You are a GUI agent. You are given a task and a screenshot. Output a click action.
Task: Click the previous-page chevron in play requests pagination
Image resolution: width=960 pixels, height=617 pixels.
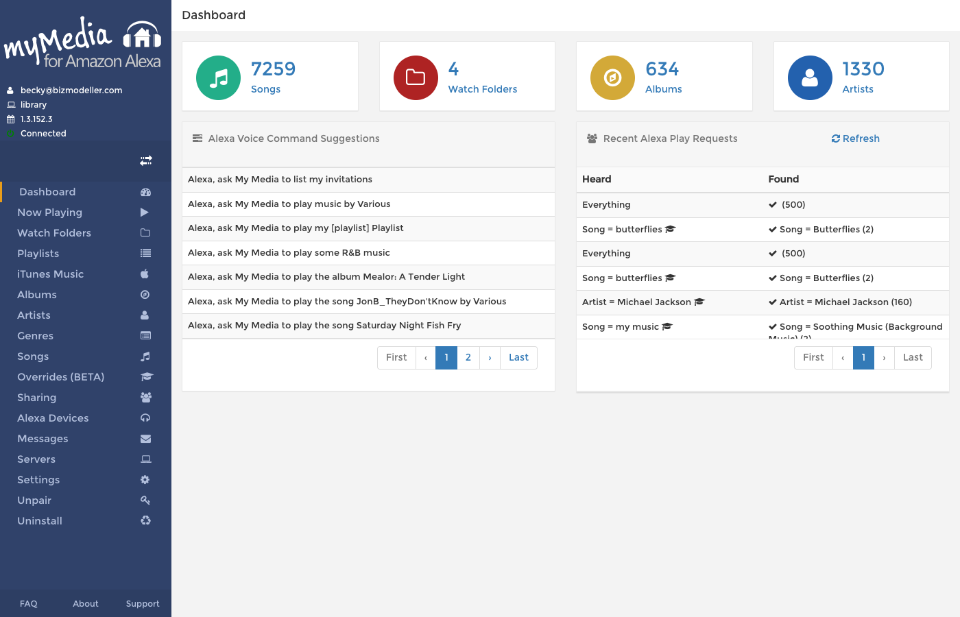pos(843,357)
